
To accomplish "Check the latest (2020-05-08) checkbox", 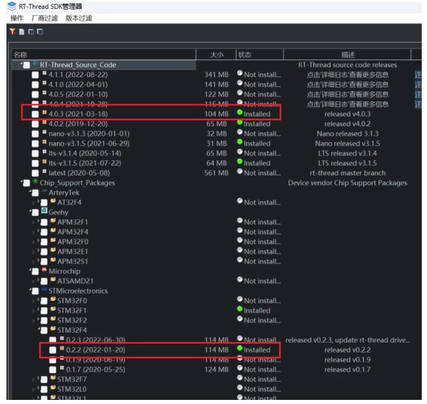I will click(35, 173).
